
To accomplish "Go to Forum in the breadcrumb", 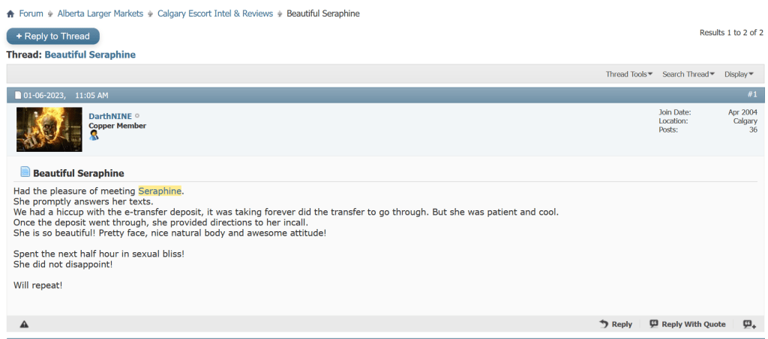I will (x=31, y=13).
